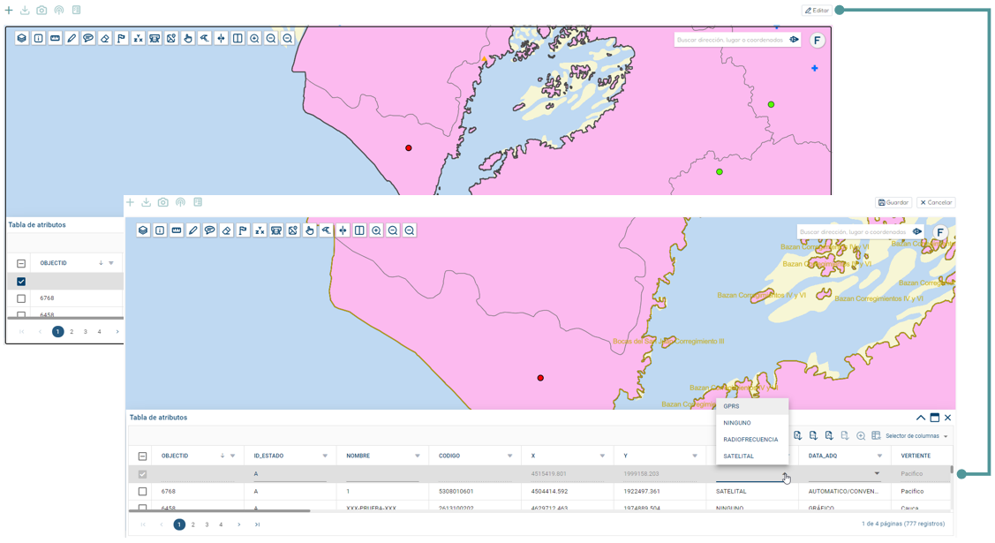Toggle header select-all checkbox in back table
This screenshot has height=543, width=995.
pos(21,263)
